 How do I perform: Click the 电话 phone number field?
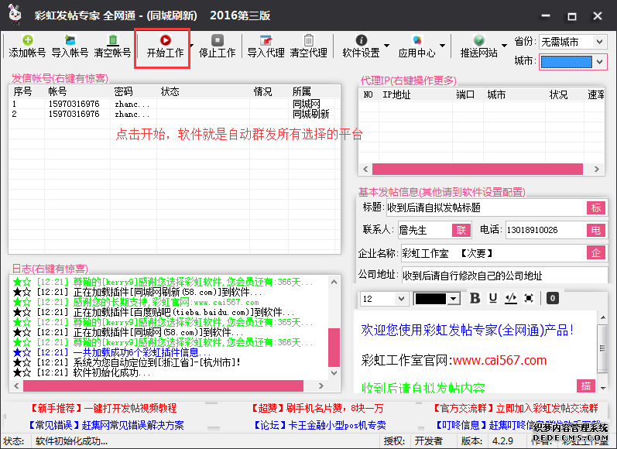[546, 230]
